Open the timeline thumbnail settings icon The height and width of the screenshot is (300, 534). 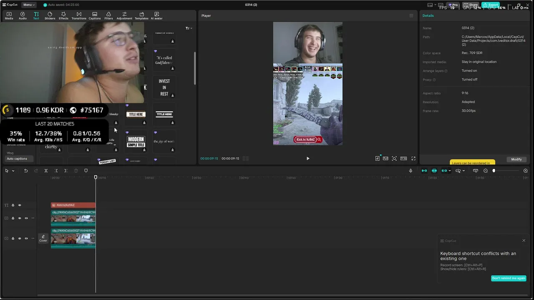pos(476,171)
